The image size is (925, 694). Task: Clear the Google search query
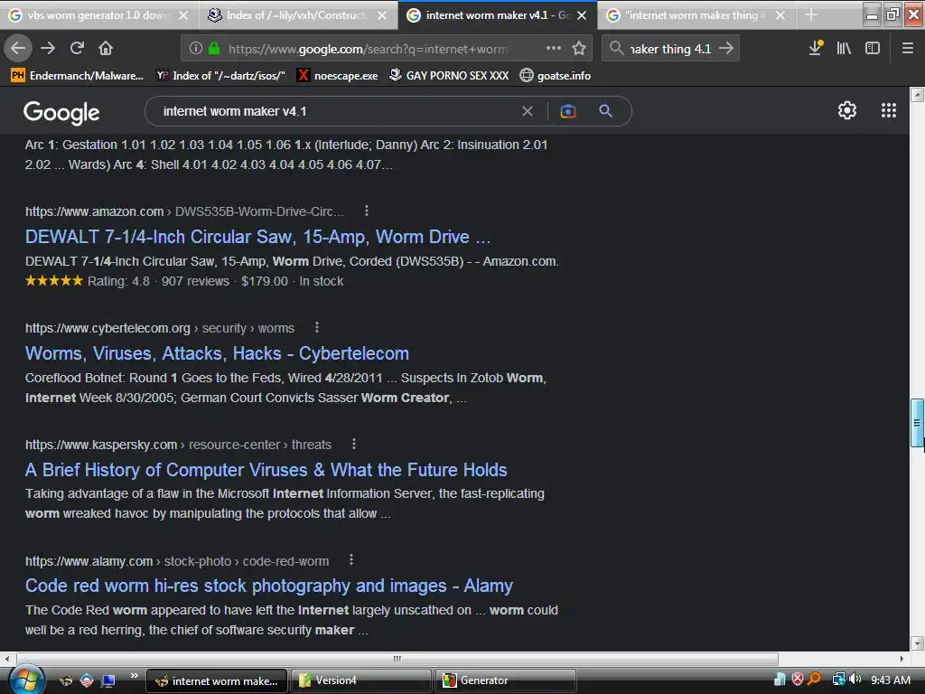528,111
